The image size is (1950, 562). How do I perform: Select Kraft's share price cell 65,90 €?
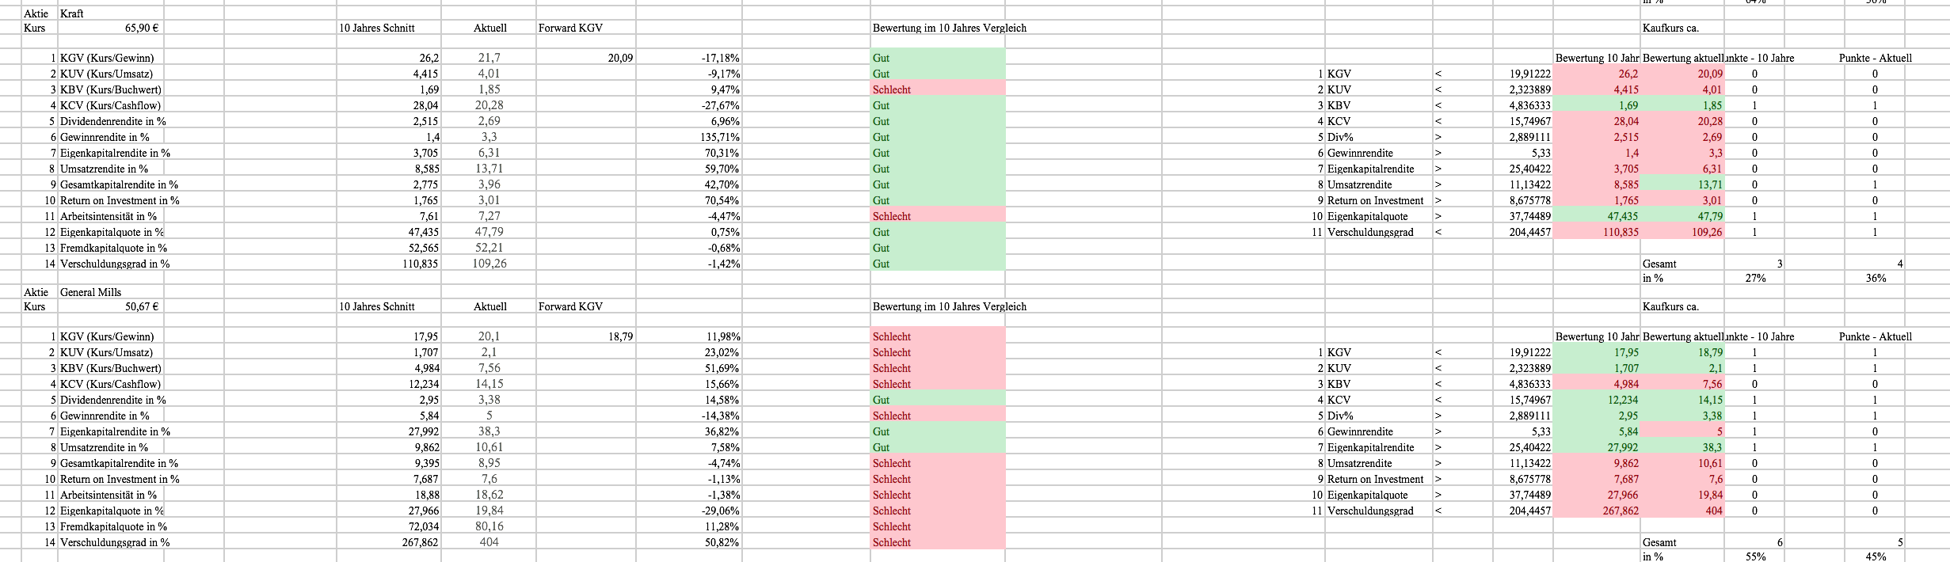click(143, 28)
